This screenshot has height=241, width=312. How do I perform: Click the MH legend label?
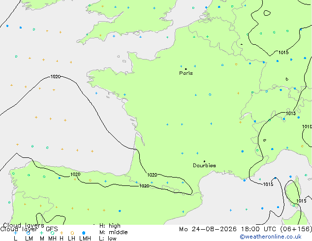[52, 239]
